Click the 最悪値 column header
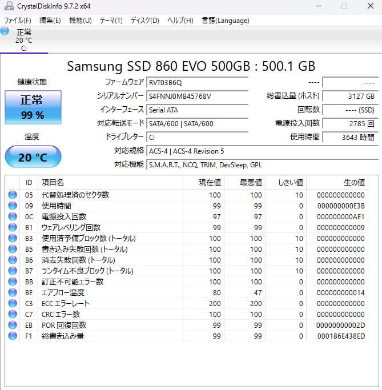The height and width of the screenshot is (390, 382). [x=245, y=183]
